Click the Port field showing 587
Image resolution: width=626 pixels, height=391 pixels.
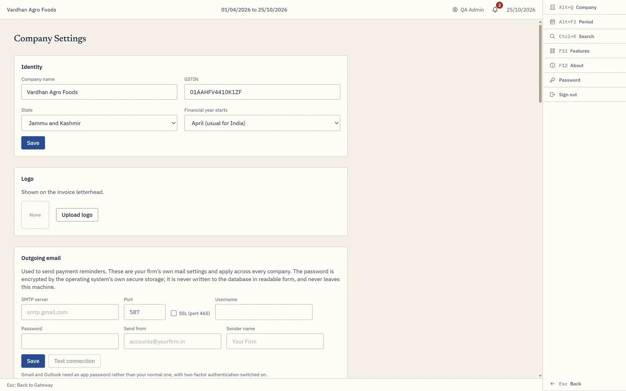point(145,312)
